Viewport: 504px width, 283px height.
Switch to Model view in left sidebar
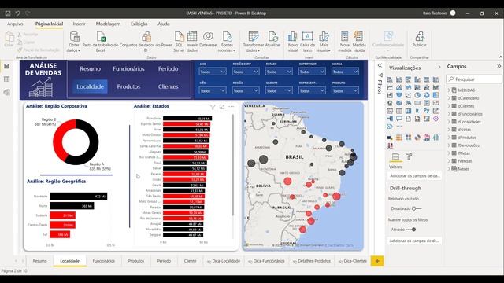(x=7, y=93)
